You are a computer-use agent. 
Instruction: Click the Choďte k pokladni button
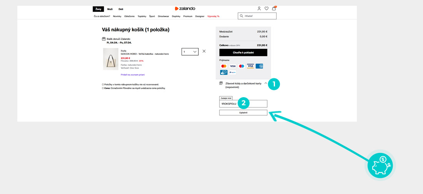(243, 53)
